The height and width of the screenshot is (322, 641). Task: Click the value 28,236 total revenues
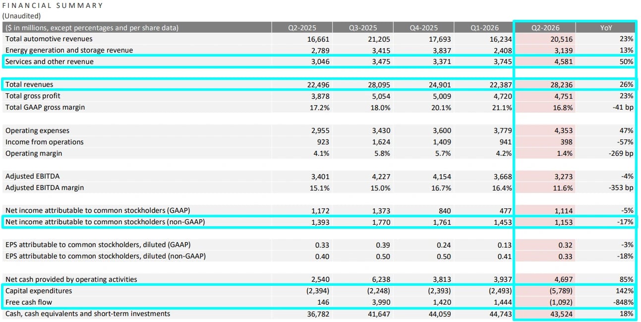[x=562, y=84]
